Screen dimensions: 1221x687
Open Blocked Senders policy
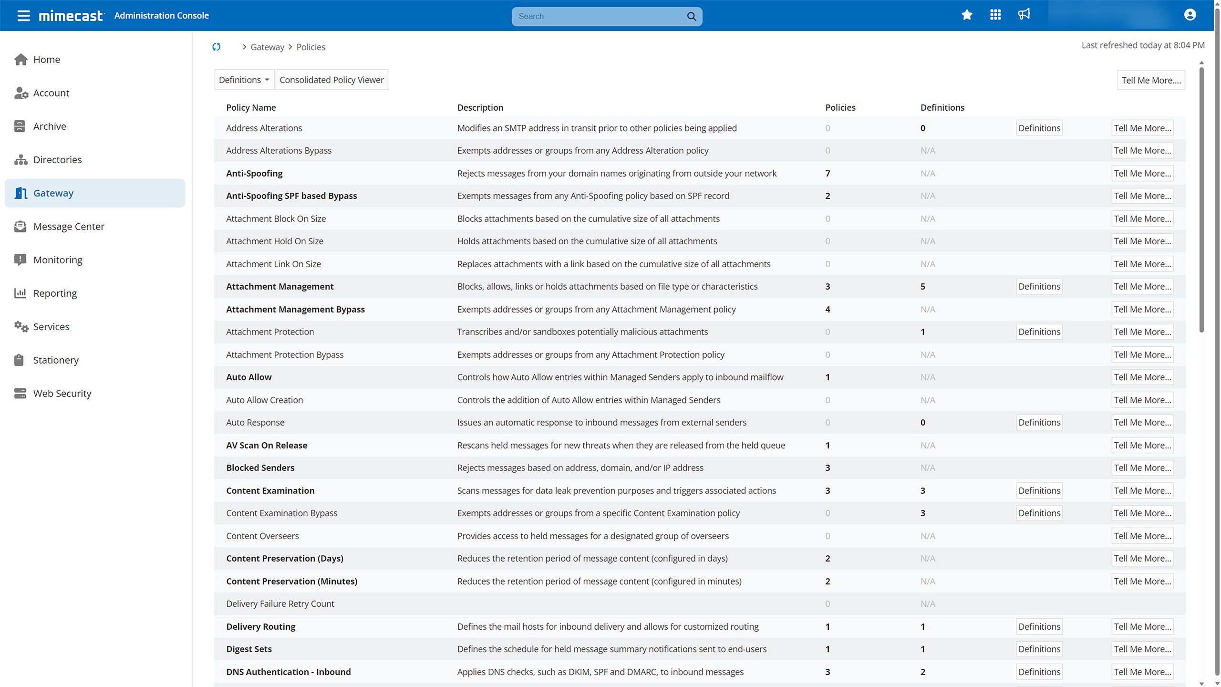click(260, 468)
